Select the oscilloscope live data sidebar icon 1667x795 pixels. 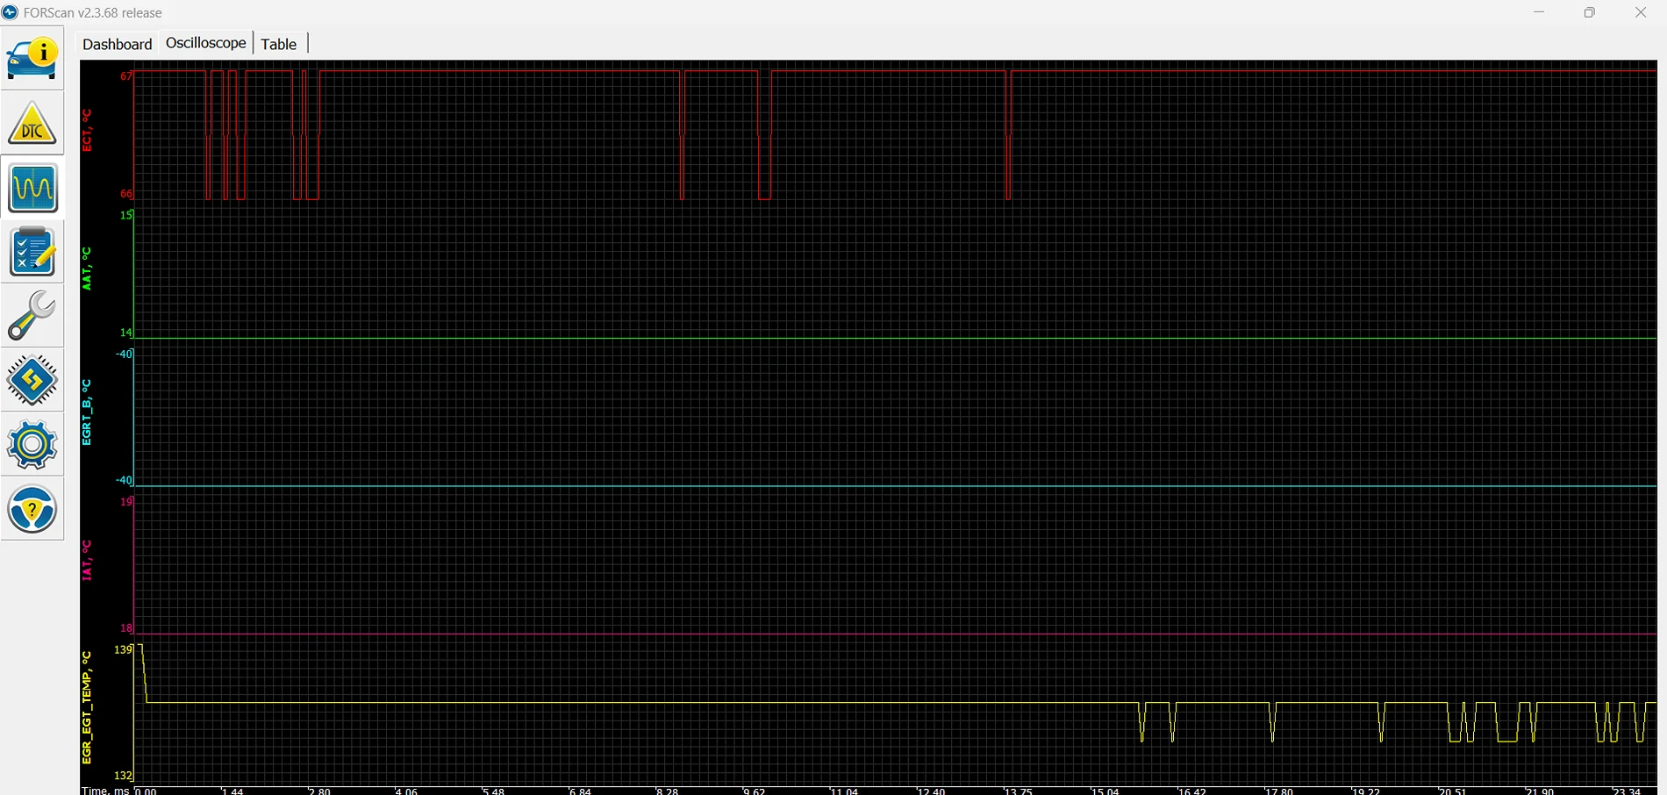pos(32,188)
